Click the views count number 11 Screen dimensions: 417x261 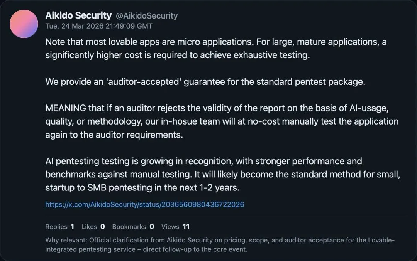186,227
